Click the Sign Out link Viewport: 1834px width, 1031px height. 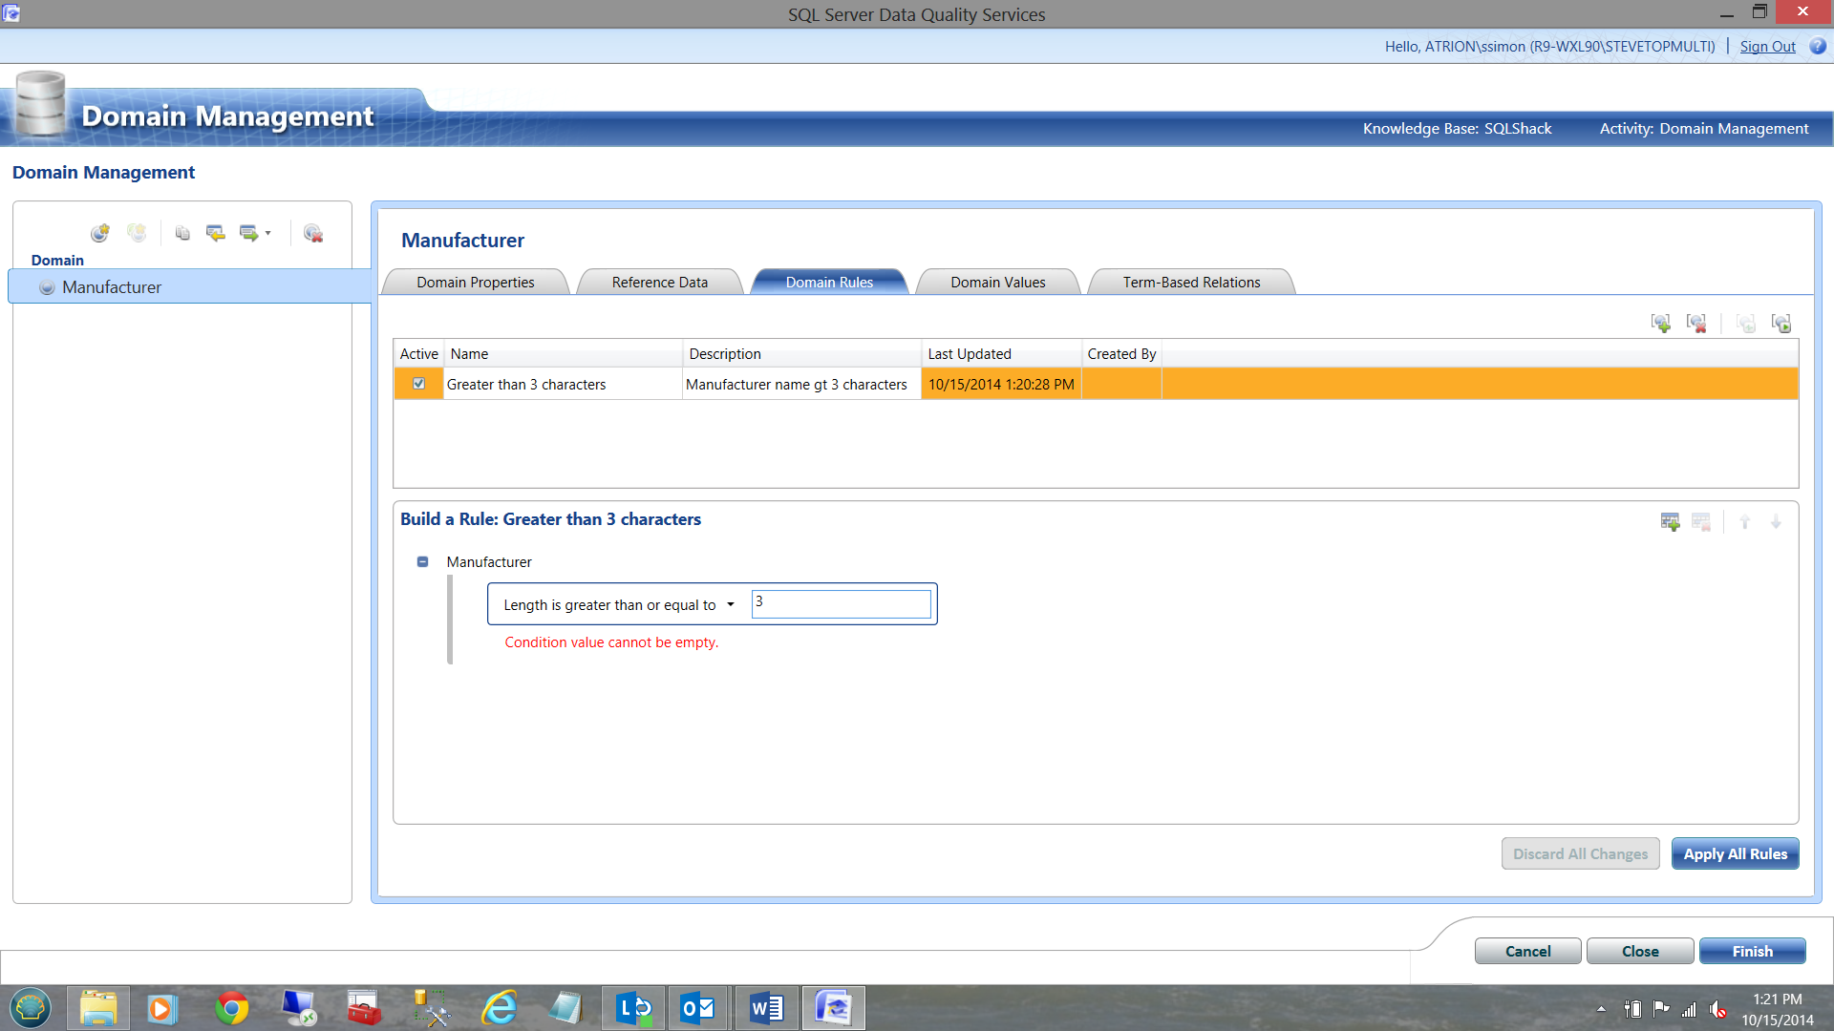pos(1767,46)
